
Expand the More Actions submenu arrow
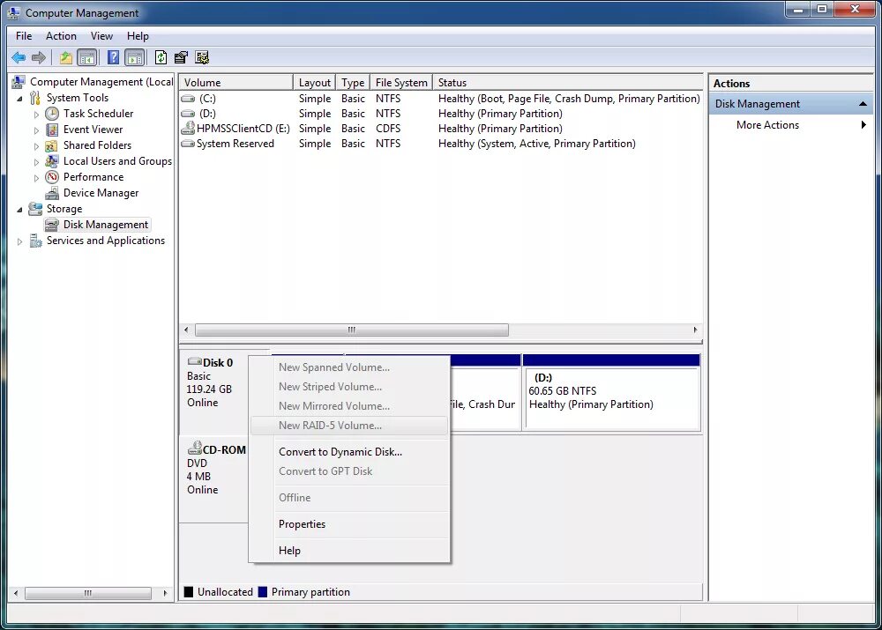click(x=863, y=125)
